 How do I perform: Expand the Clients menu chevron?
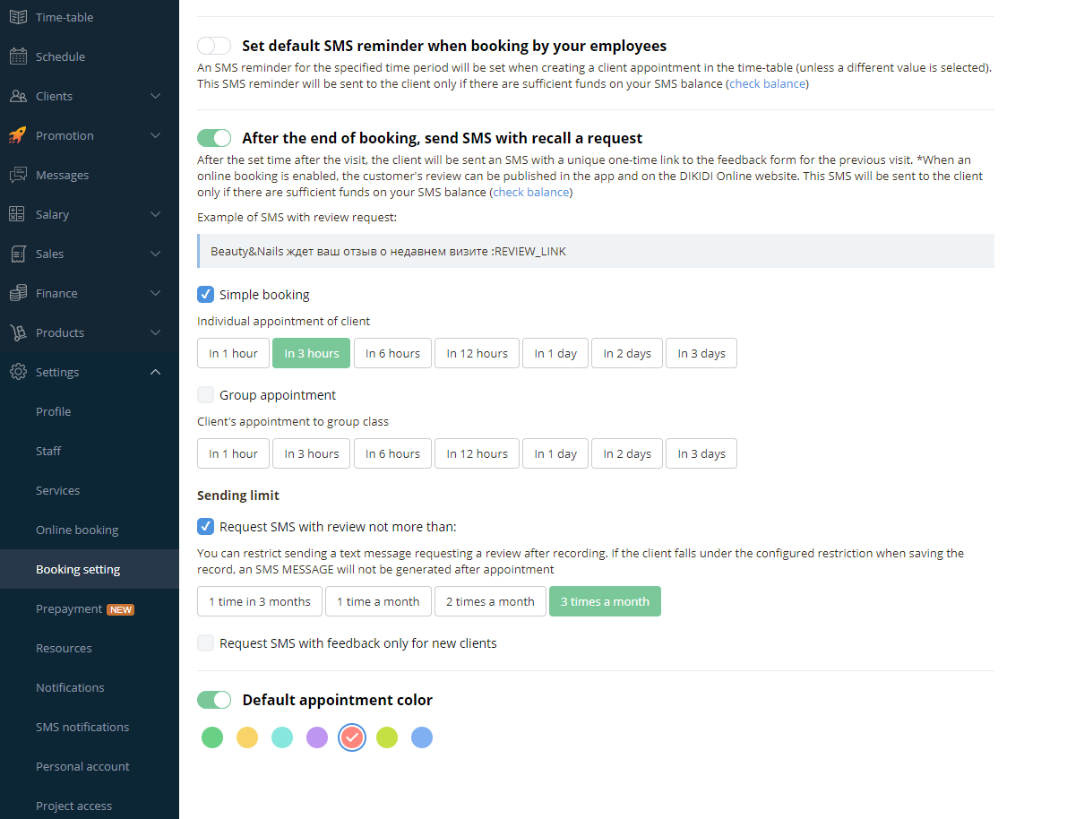(x=155, y=96)
